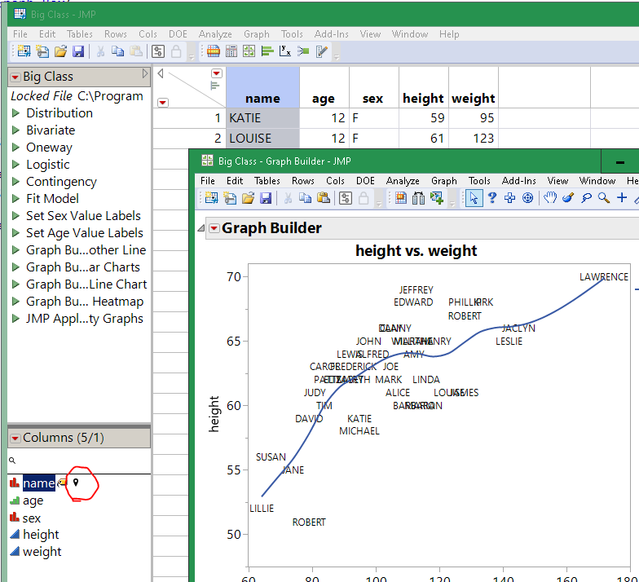Click the nominal type icon next to sex

(14, 518)
